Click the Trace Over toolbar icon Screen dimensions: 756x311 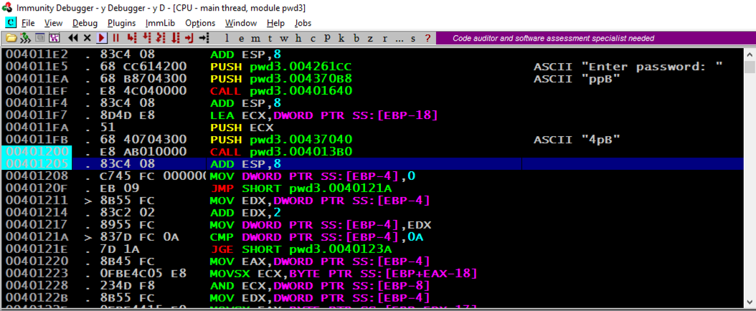[x=175, y=38]
